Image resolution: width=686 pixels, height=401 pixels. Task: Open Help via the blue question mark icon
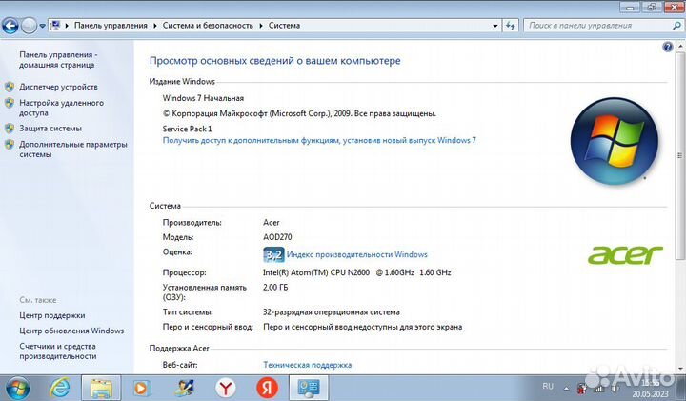(x=668, y=47)
